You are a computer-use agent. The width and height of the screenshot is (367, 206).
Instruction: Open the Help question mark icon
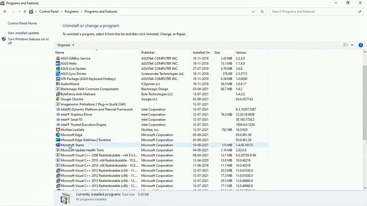361,45
